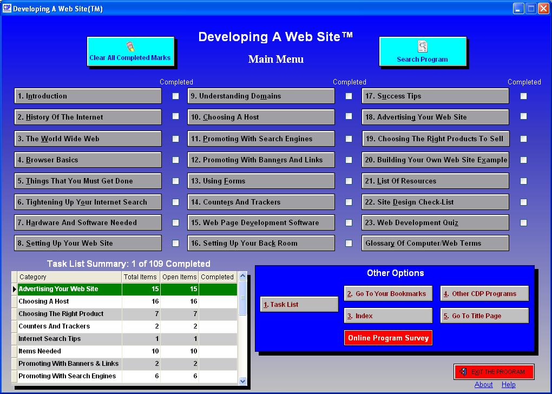Select the Counters And Trackers row
This screenshot has height=394, width=552.
(127, 326)
